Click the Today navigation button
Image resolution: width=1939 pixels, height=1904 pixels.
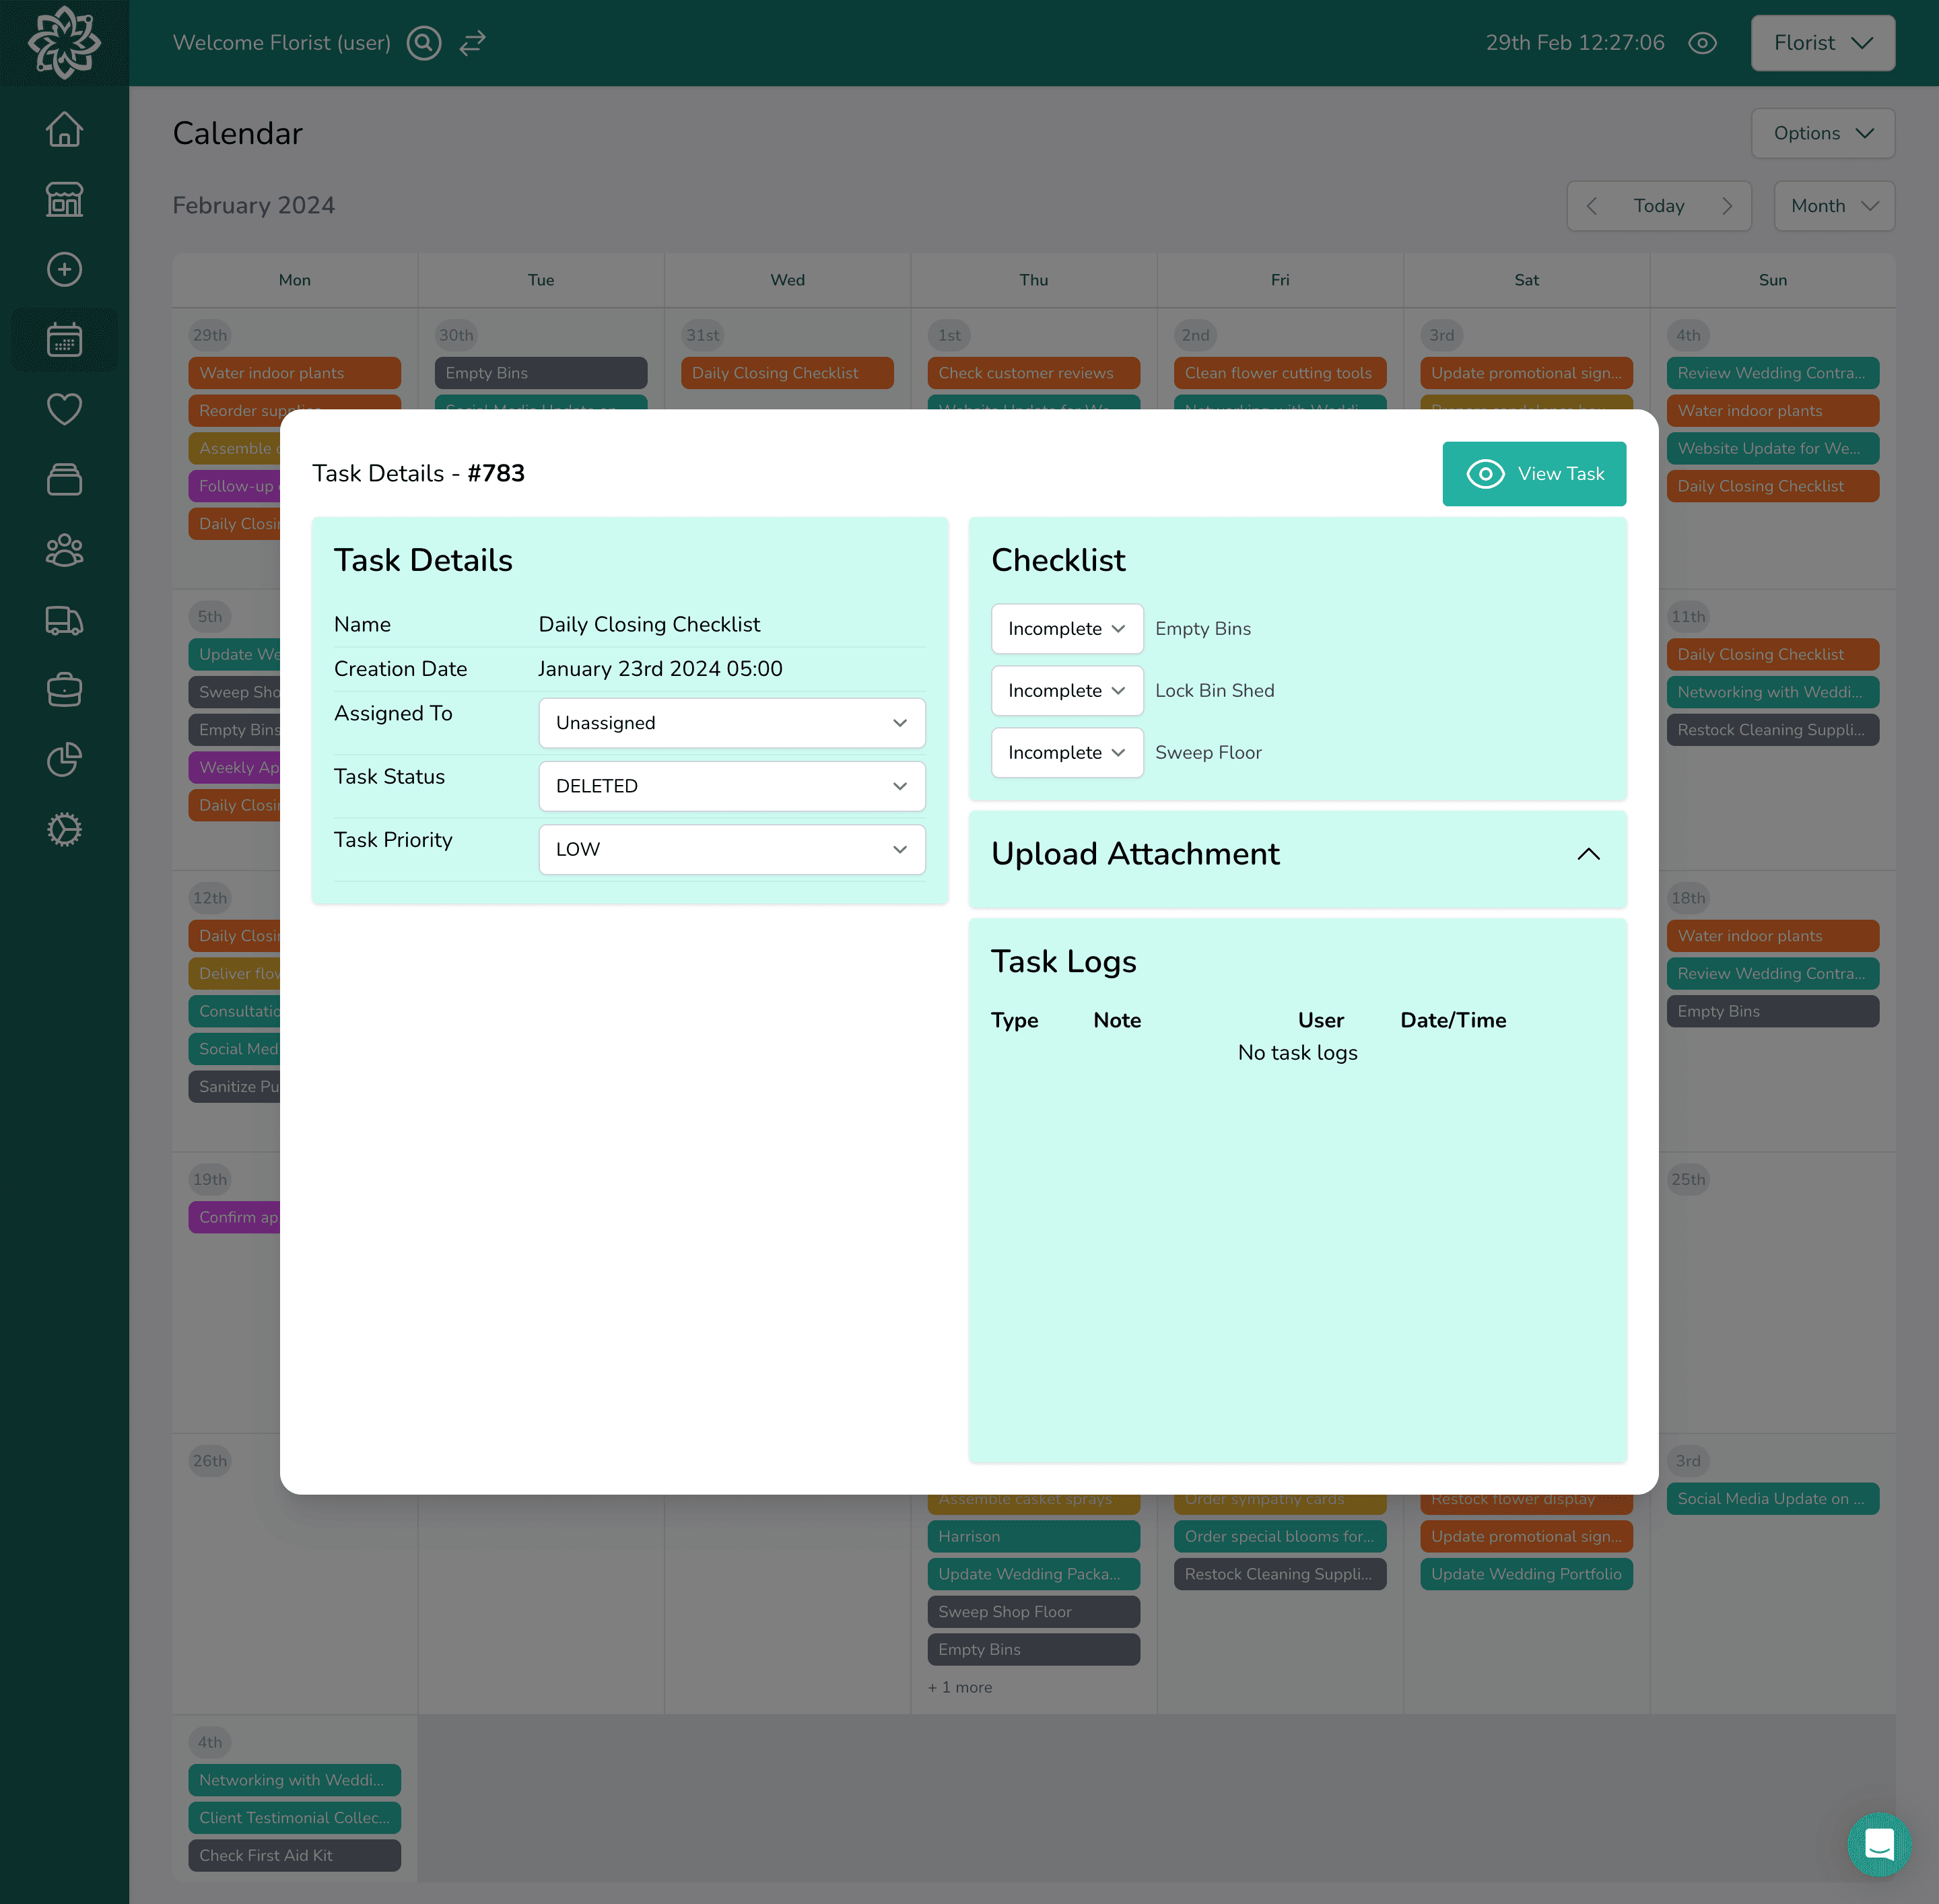click(1658, 206)
